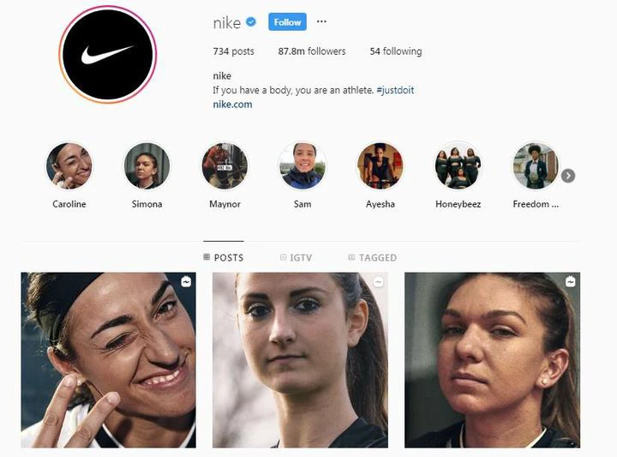This screenshot has width=617, height=457.
Task: Follow the nike account
Action: click(x=287, y=22)
